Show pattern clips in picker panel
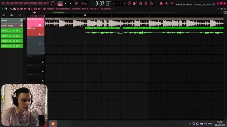This screenshot has width=227, height=127. (x=4, y=15)
